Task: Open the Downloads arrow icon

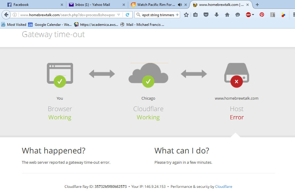Action: (217, 15)
